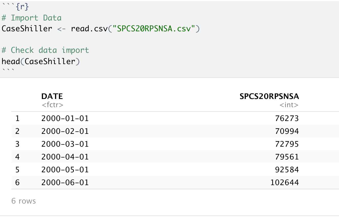
Task: Click the DATE column header
Action: pyautogui.click(x=52, y=96)
